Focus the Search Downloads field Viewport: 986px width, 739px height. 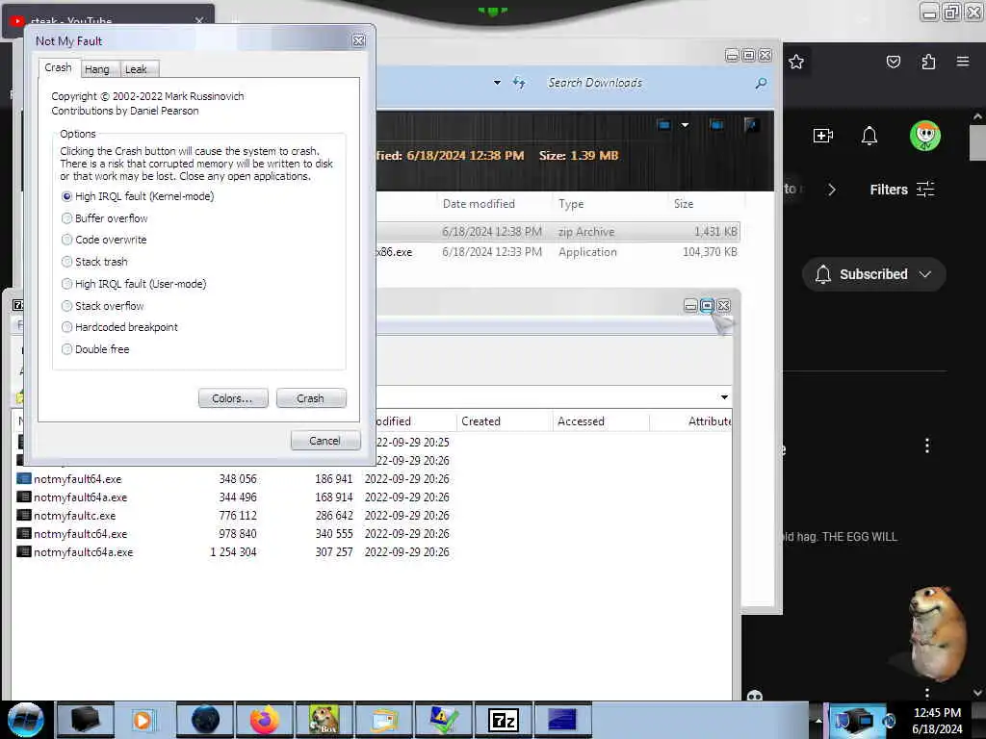click(x=646, y=83)
